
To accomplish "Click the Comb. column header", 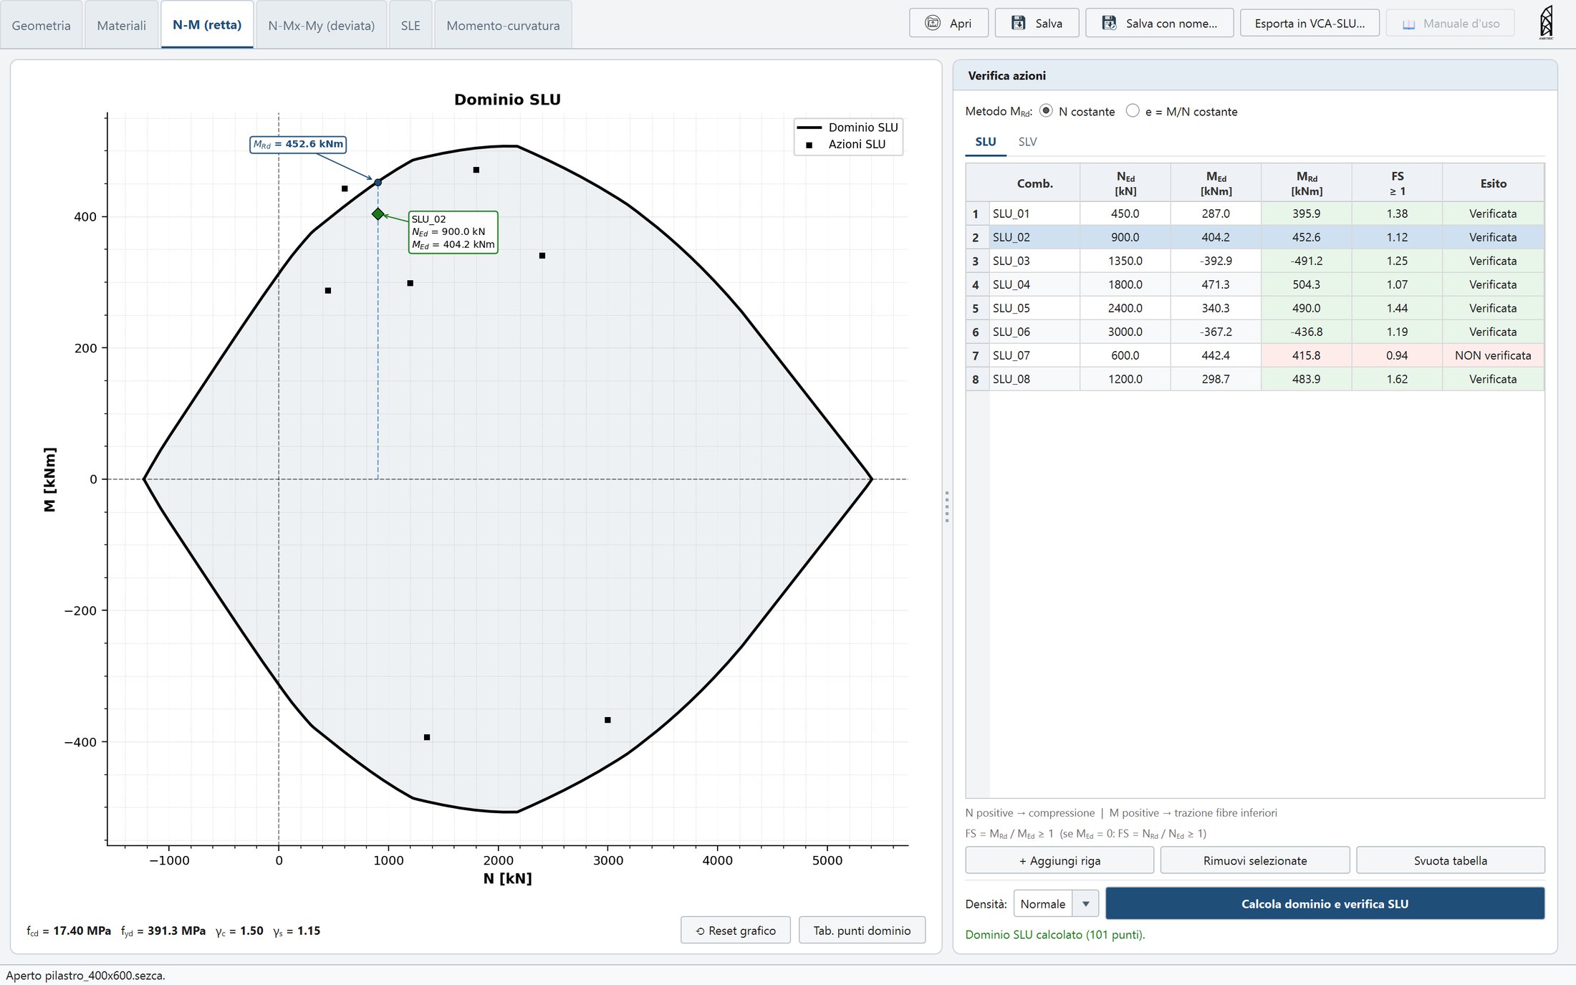I will (x=1034, y=183).
